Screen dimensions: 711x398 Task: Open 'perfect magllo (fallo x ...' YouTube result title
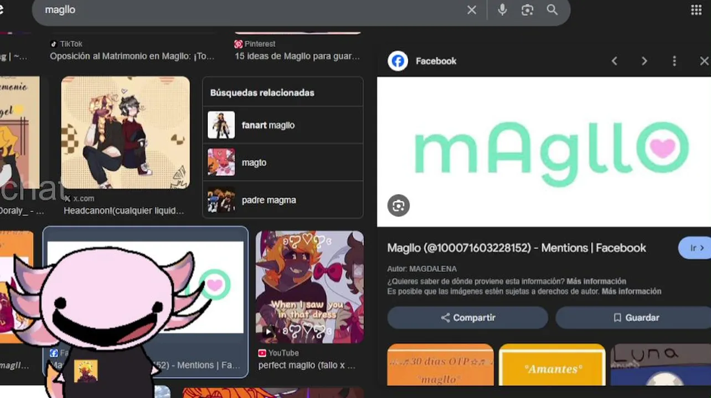[x=307, y=365]
